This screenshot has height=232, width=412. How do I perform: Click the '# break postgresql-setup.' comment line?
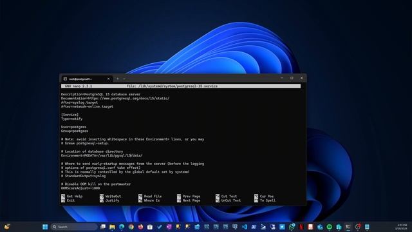[85, 143]
